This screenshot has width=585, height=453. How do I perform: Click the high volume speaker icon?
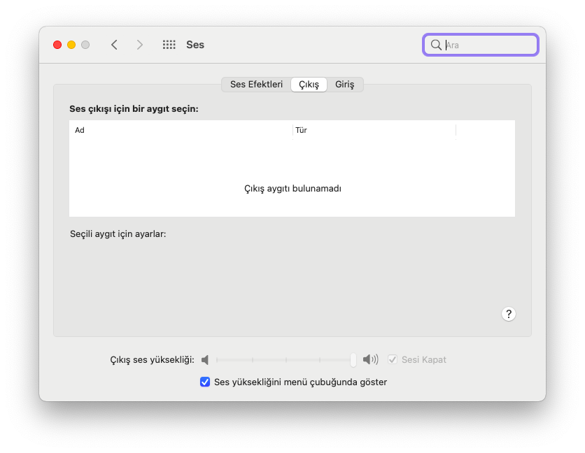coord(370,360)
